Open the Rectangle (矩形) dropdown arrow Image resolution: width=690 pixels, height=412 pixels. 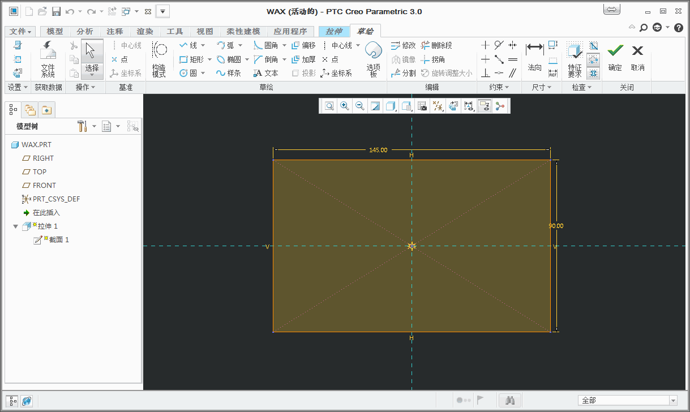click(x=209, y=59)
